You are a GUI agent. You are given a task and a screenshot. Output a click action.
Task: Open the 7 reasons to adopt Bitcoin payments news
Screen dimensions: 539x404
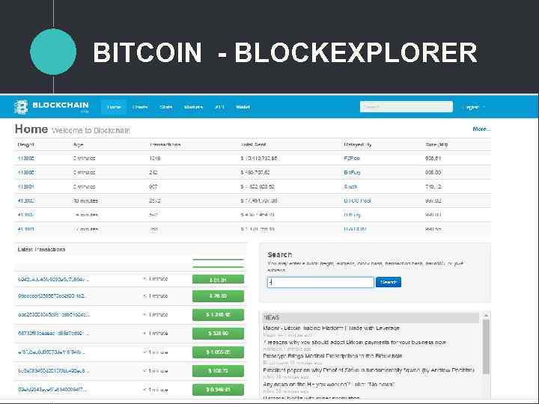pyautogui.click(x=354, y=342)
